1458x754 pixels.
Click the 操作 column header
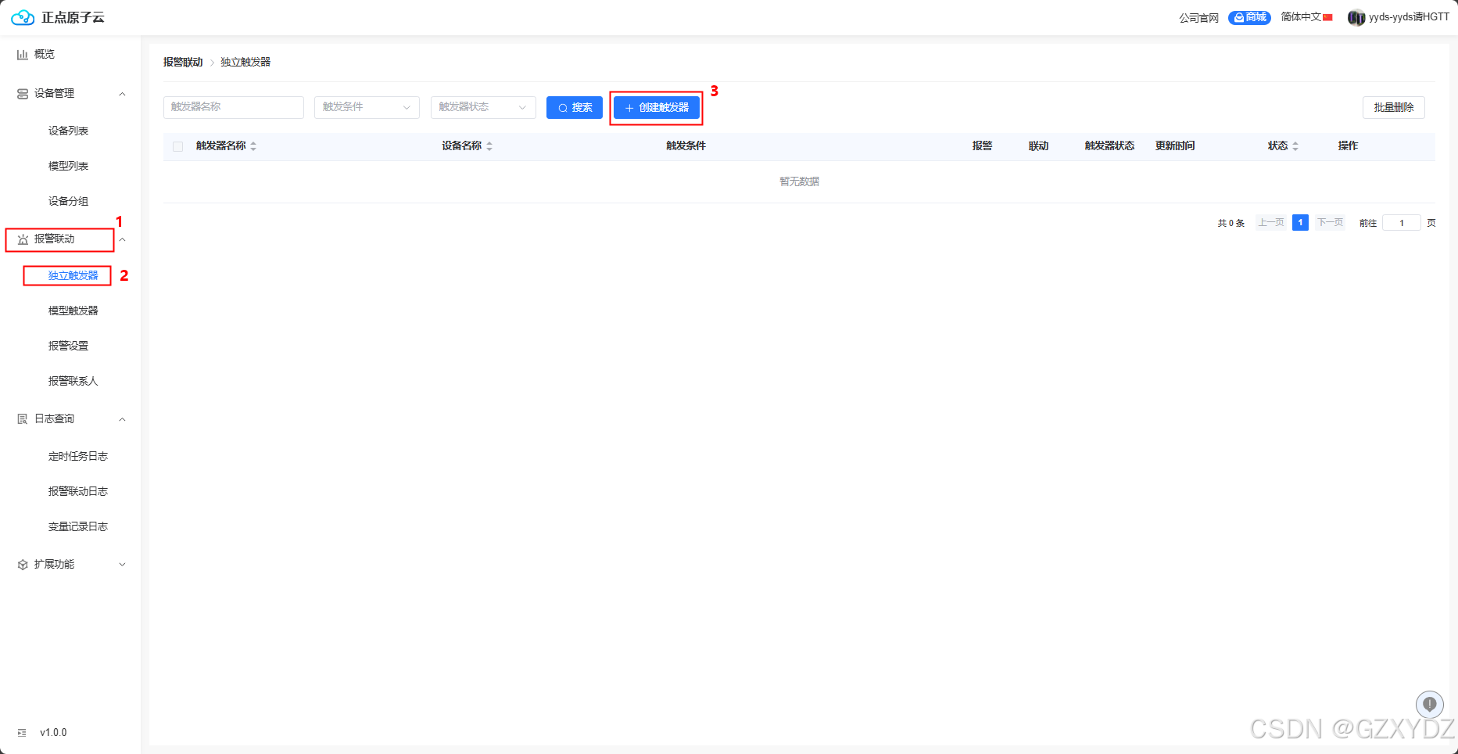(x=1348, y=146)
